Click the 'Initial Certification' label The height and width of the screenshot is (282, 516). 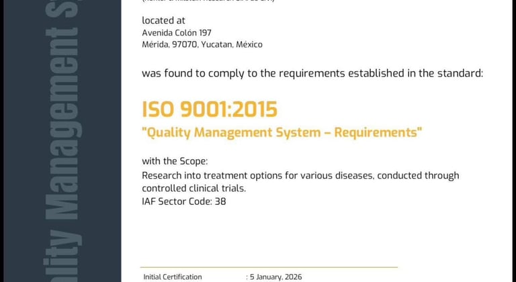173,277
